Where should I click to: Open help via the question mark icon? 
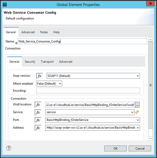tap(9, 148)
